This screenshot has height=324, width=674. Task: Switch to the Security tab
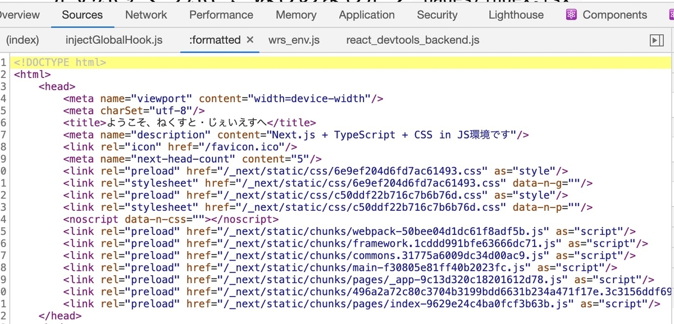(x=437, y=15)
